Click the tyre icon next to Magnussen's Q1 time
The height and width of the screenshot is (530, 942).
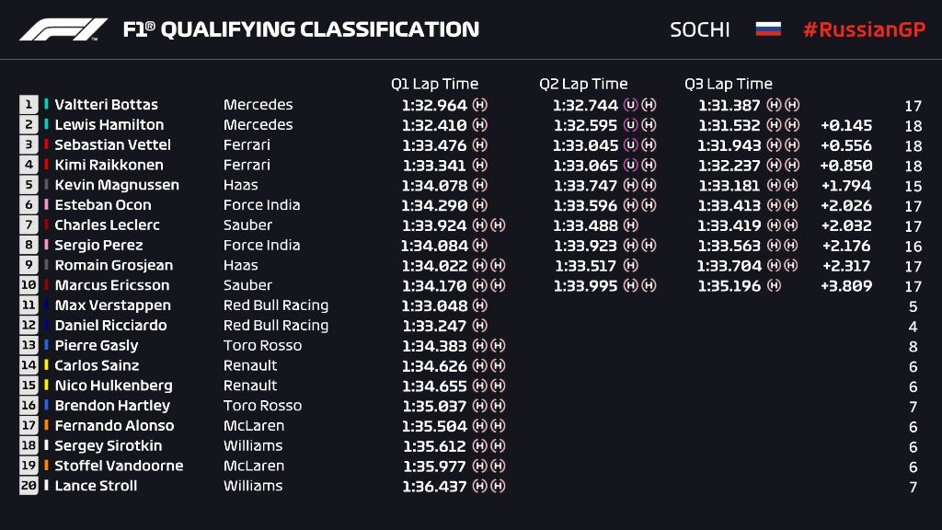[480, 185]
